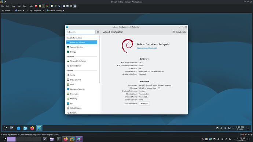Click the thumbnail bar toolbar icon

67,6
